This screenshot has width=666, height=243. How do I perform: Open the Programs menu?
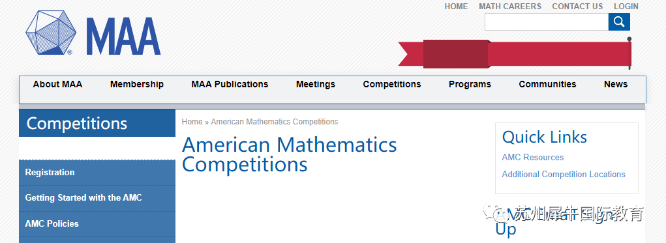[470, 85]
